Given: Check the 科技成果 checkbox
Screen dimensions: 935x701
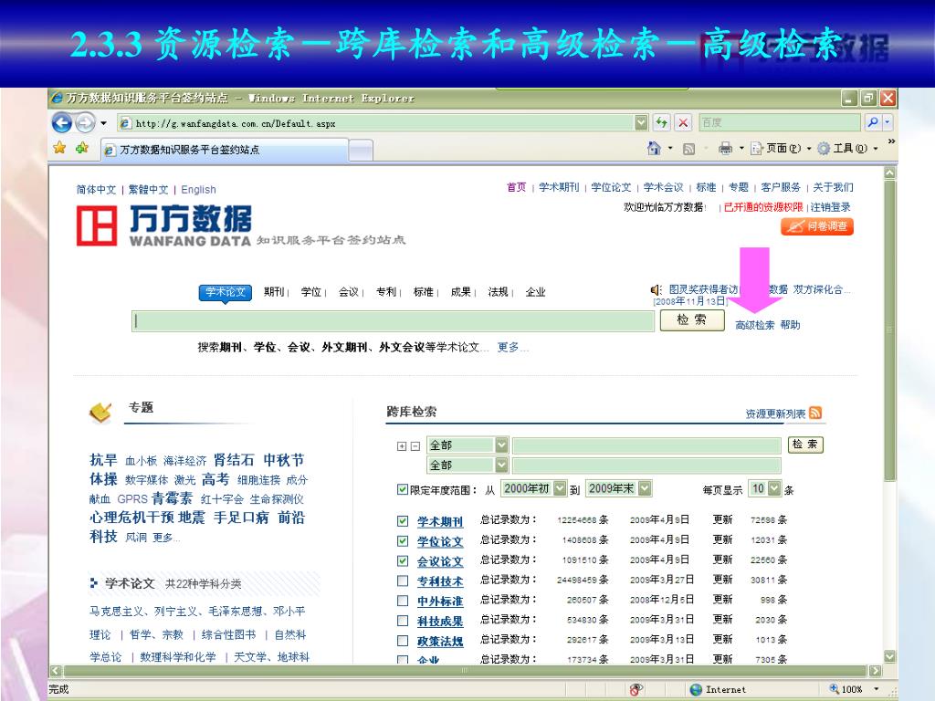Looking at the screenshot, I should (x=403, y=621).
